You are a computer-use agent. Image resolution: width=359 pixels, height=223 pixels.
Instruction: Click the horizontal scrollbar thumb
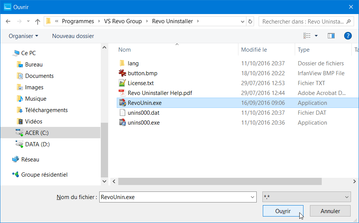(220, 181)
